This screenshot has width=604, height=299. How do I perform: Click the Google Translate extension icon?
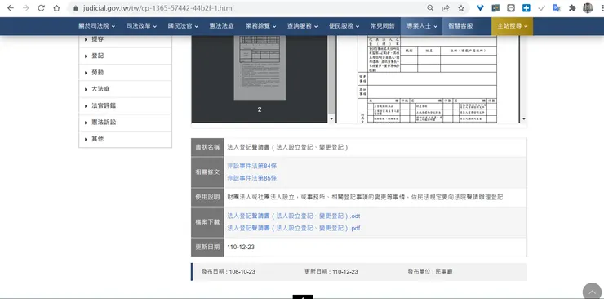tap(557, 8)
